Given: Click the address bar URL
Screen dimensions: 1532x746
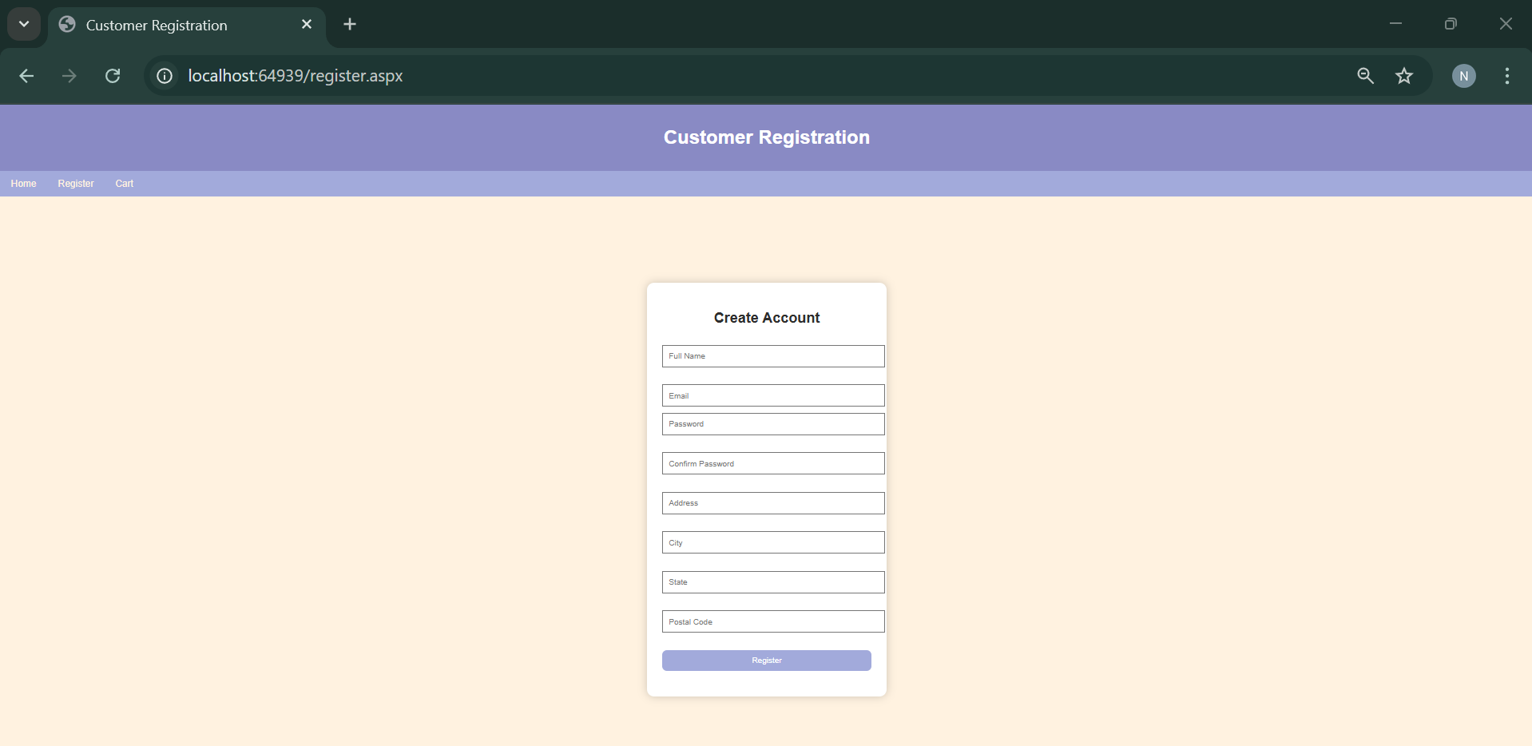Looking at the screenshot, I should 296,76.
